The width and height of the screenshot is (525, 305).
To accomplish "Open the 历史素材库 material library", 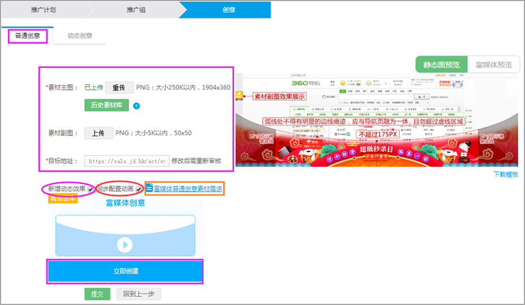I will pos(106,105).
